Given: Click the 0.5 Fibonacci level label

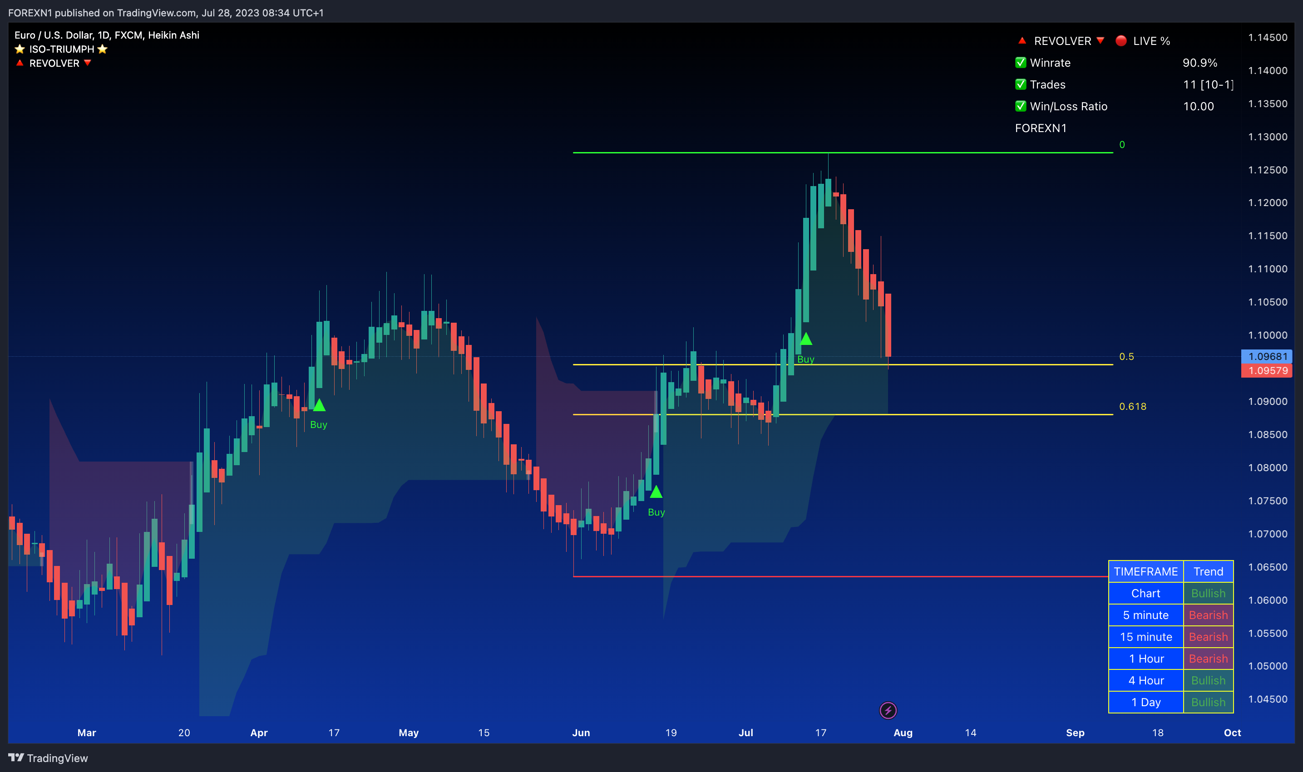Looking at the screenshot, I should pos(1126,356).
